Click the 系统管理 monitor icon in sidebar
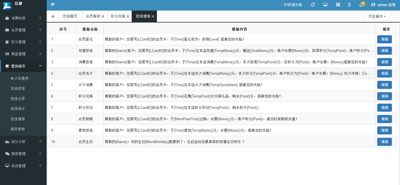400x185 pixels. (7, 166)
